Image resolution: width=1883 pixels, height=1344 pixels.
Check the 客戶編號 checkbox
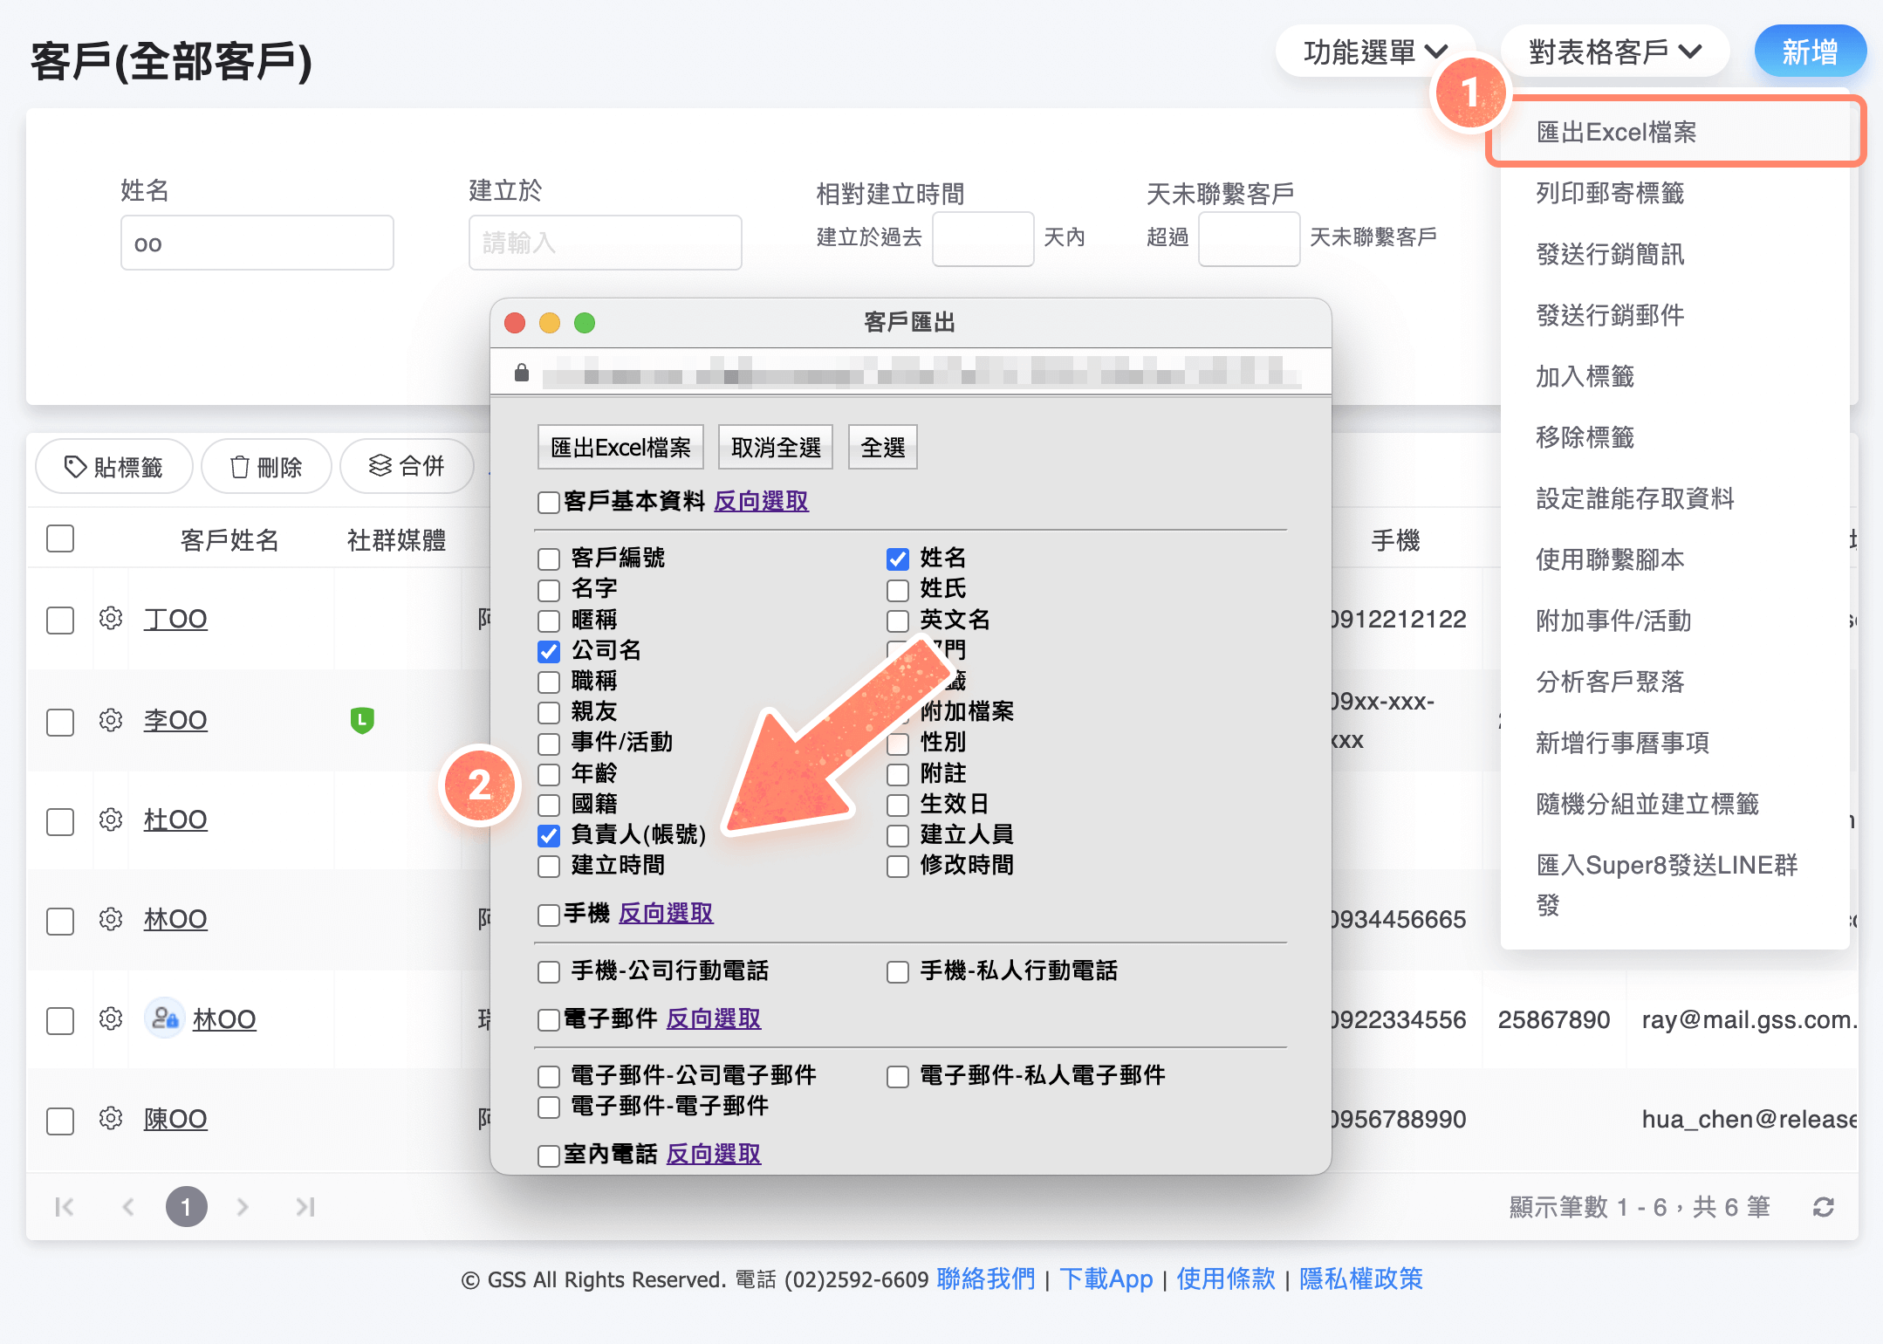click(x=549, y=559)
